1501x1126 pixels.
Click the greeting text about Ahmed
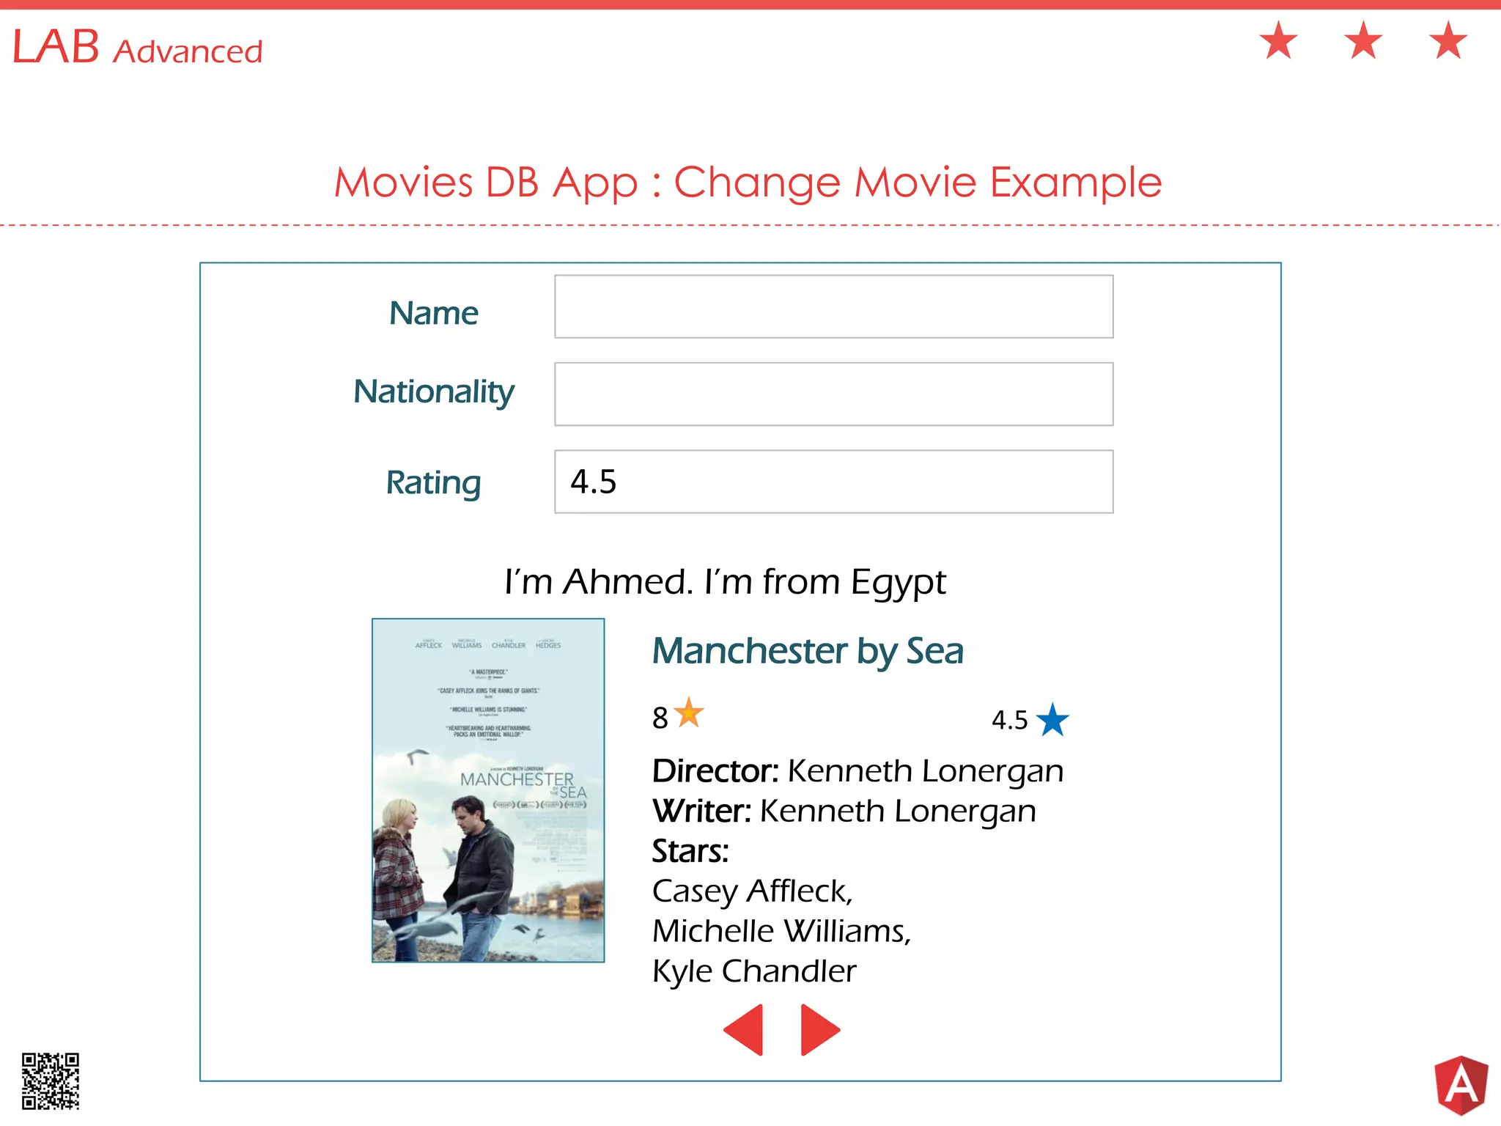coord(726,582)
